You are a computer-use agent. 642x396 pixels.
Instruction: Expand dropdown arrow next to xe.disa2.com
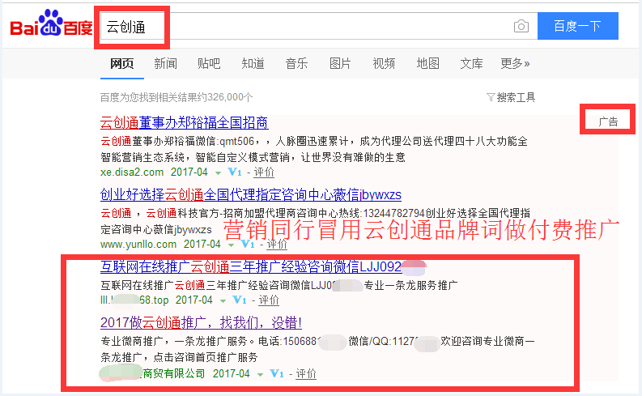(219, 173)
